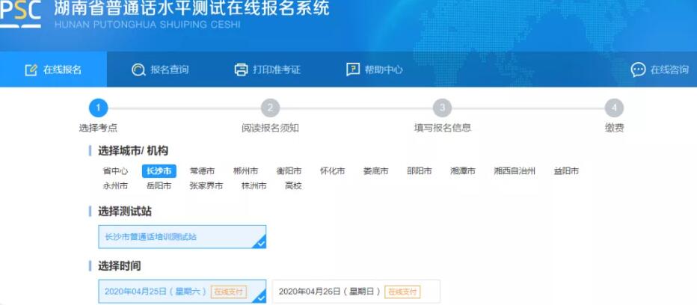Screen dimensions: 697x305
Task: Choose 永州市 city option
Action: 115,186
